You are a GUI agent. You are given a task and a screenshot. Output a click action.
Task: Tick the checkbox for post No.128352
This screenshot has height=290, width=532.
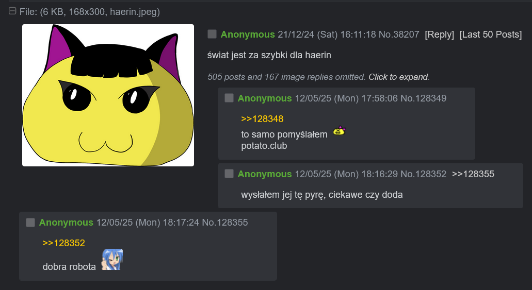coord(229,174)
